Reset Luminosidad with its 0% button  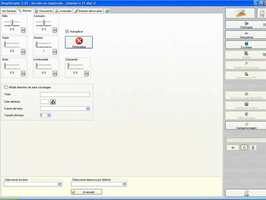(x=55, y=73)
